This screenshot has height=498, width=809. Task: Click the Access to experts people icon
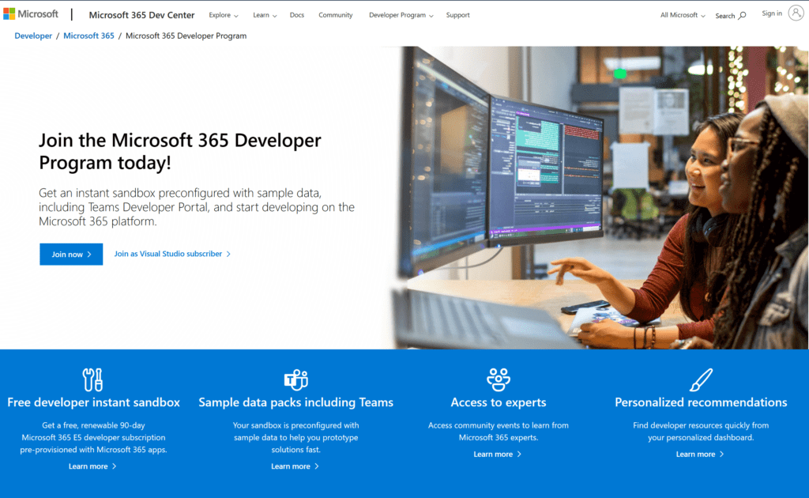(x=499, y=379)
